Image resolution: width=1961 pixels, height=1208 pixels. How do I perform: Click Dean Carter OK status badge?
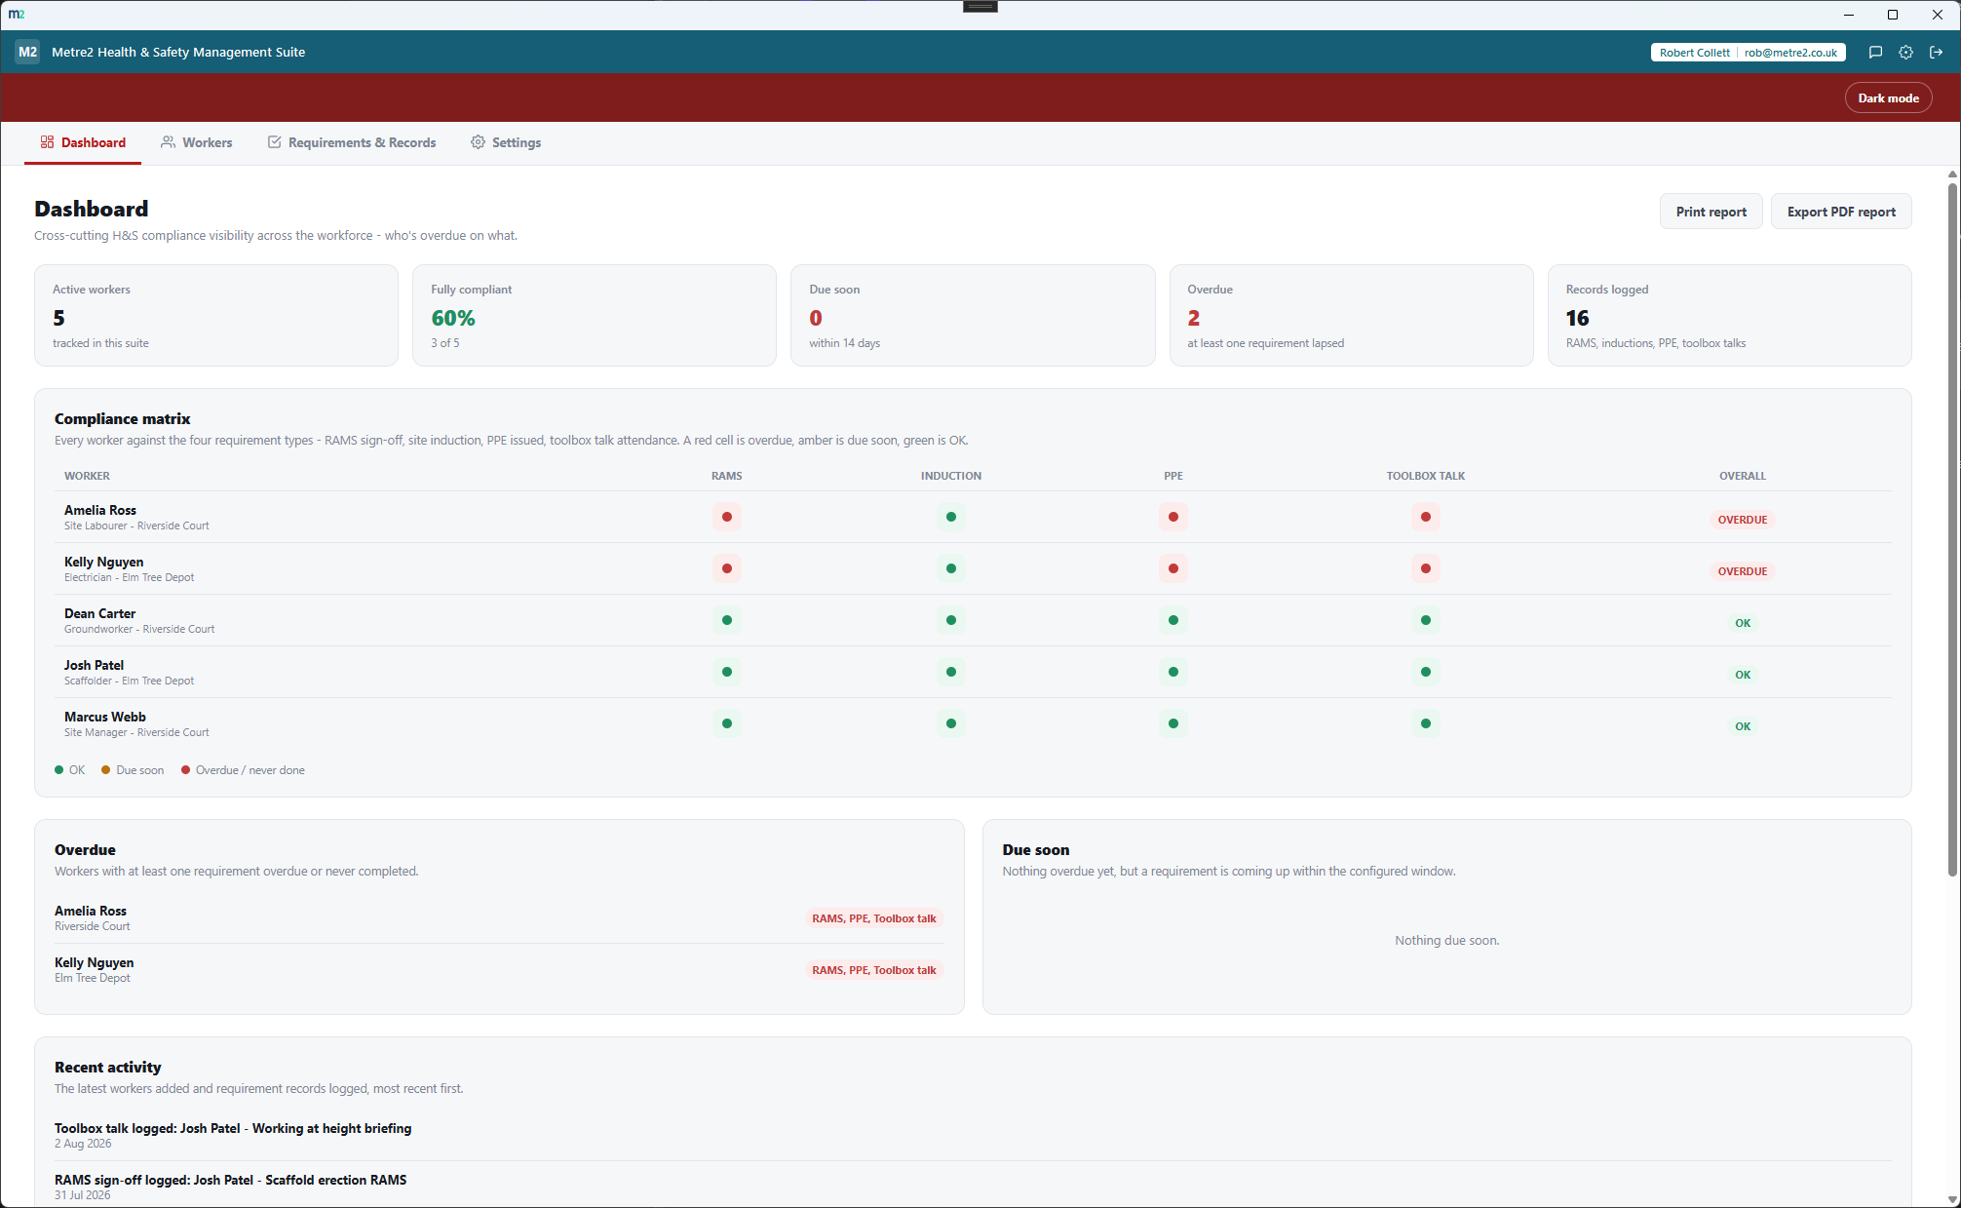point(1742,623)
